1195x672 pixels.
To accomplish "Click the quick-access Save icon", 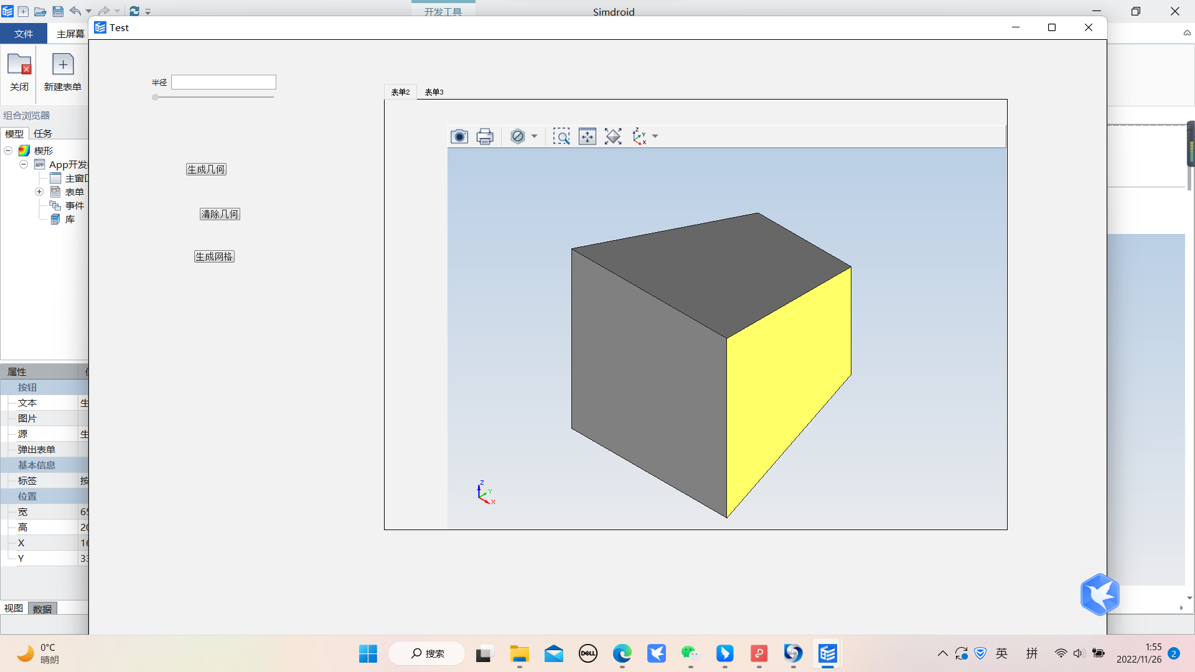I will tap(57, 11).
